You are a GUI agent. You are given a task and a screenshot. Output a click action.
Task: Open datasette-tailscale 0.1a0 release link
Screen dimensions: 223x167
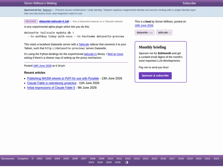pyautogui.click(x=54, y=21)
